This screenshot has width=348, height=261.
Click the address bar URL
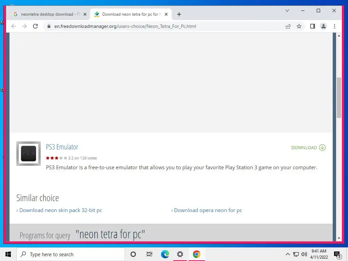tap(125, 26)
